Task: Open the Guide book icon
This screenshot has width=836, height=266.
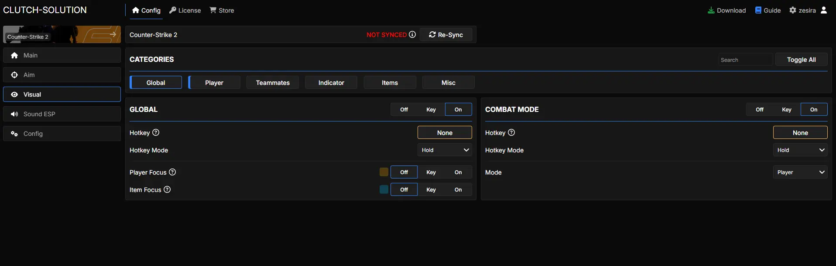Action: [758, 10]
